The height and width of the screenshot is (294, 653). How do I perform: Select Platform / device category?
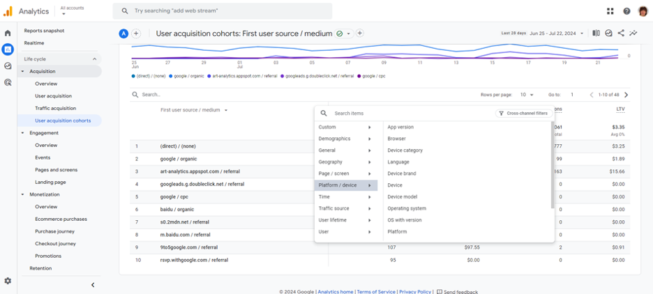345,185
